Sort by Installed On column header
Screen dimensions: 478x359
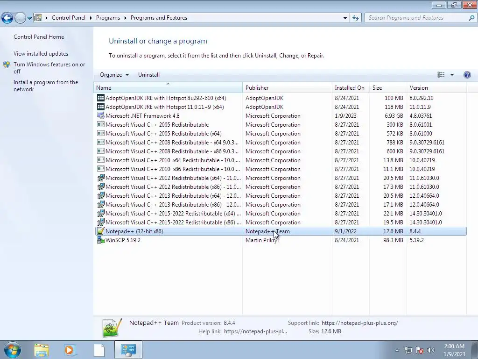351,87
